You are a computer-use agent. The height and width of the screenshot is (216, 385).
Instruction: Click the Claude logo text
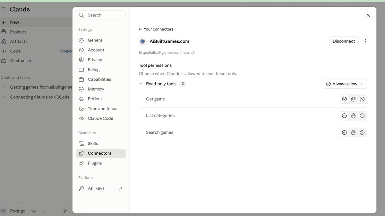pyautogui.click(x=20, y=9)
